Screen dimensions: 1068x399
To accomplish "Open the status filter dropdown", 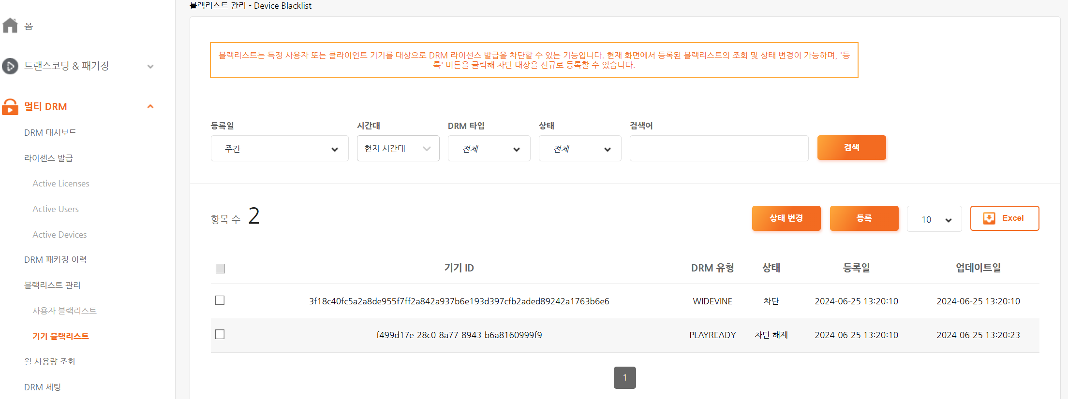I will click(580, 149).
